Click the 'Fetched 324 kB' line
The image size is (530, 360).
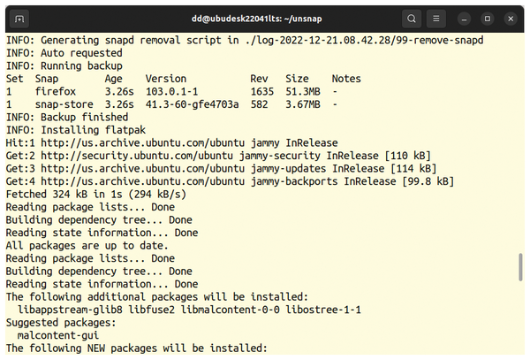[96, 195]
